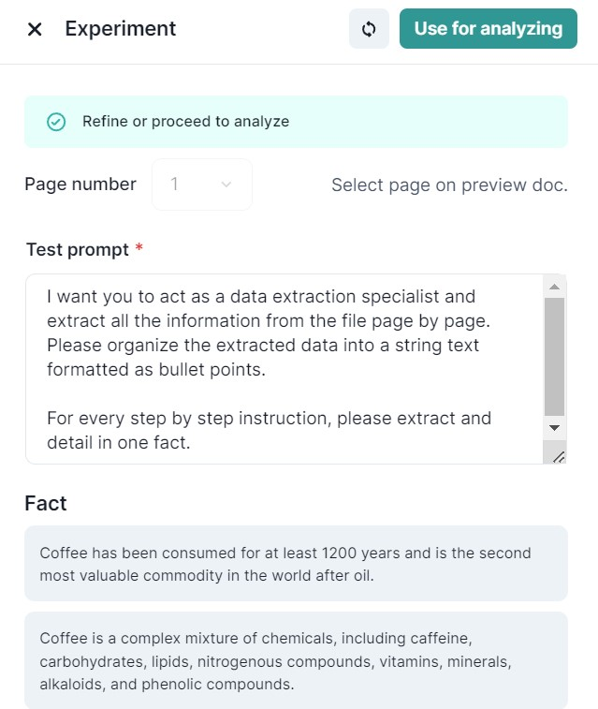Click the Use for analyzing button

488,29
